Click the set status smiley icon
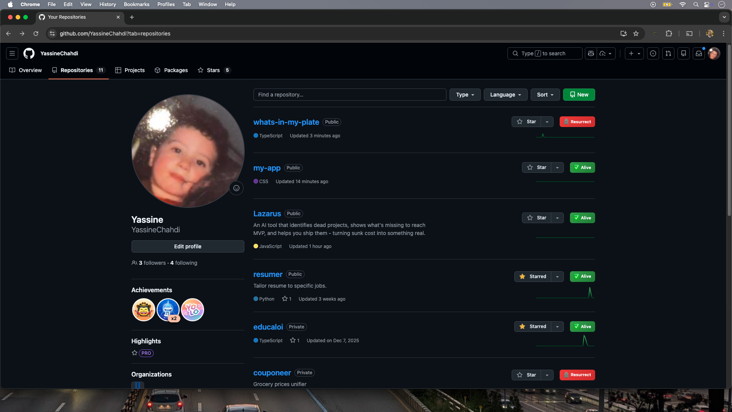The width and height of the screenshot is (732, 412). click(x=236, y=188)
